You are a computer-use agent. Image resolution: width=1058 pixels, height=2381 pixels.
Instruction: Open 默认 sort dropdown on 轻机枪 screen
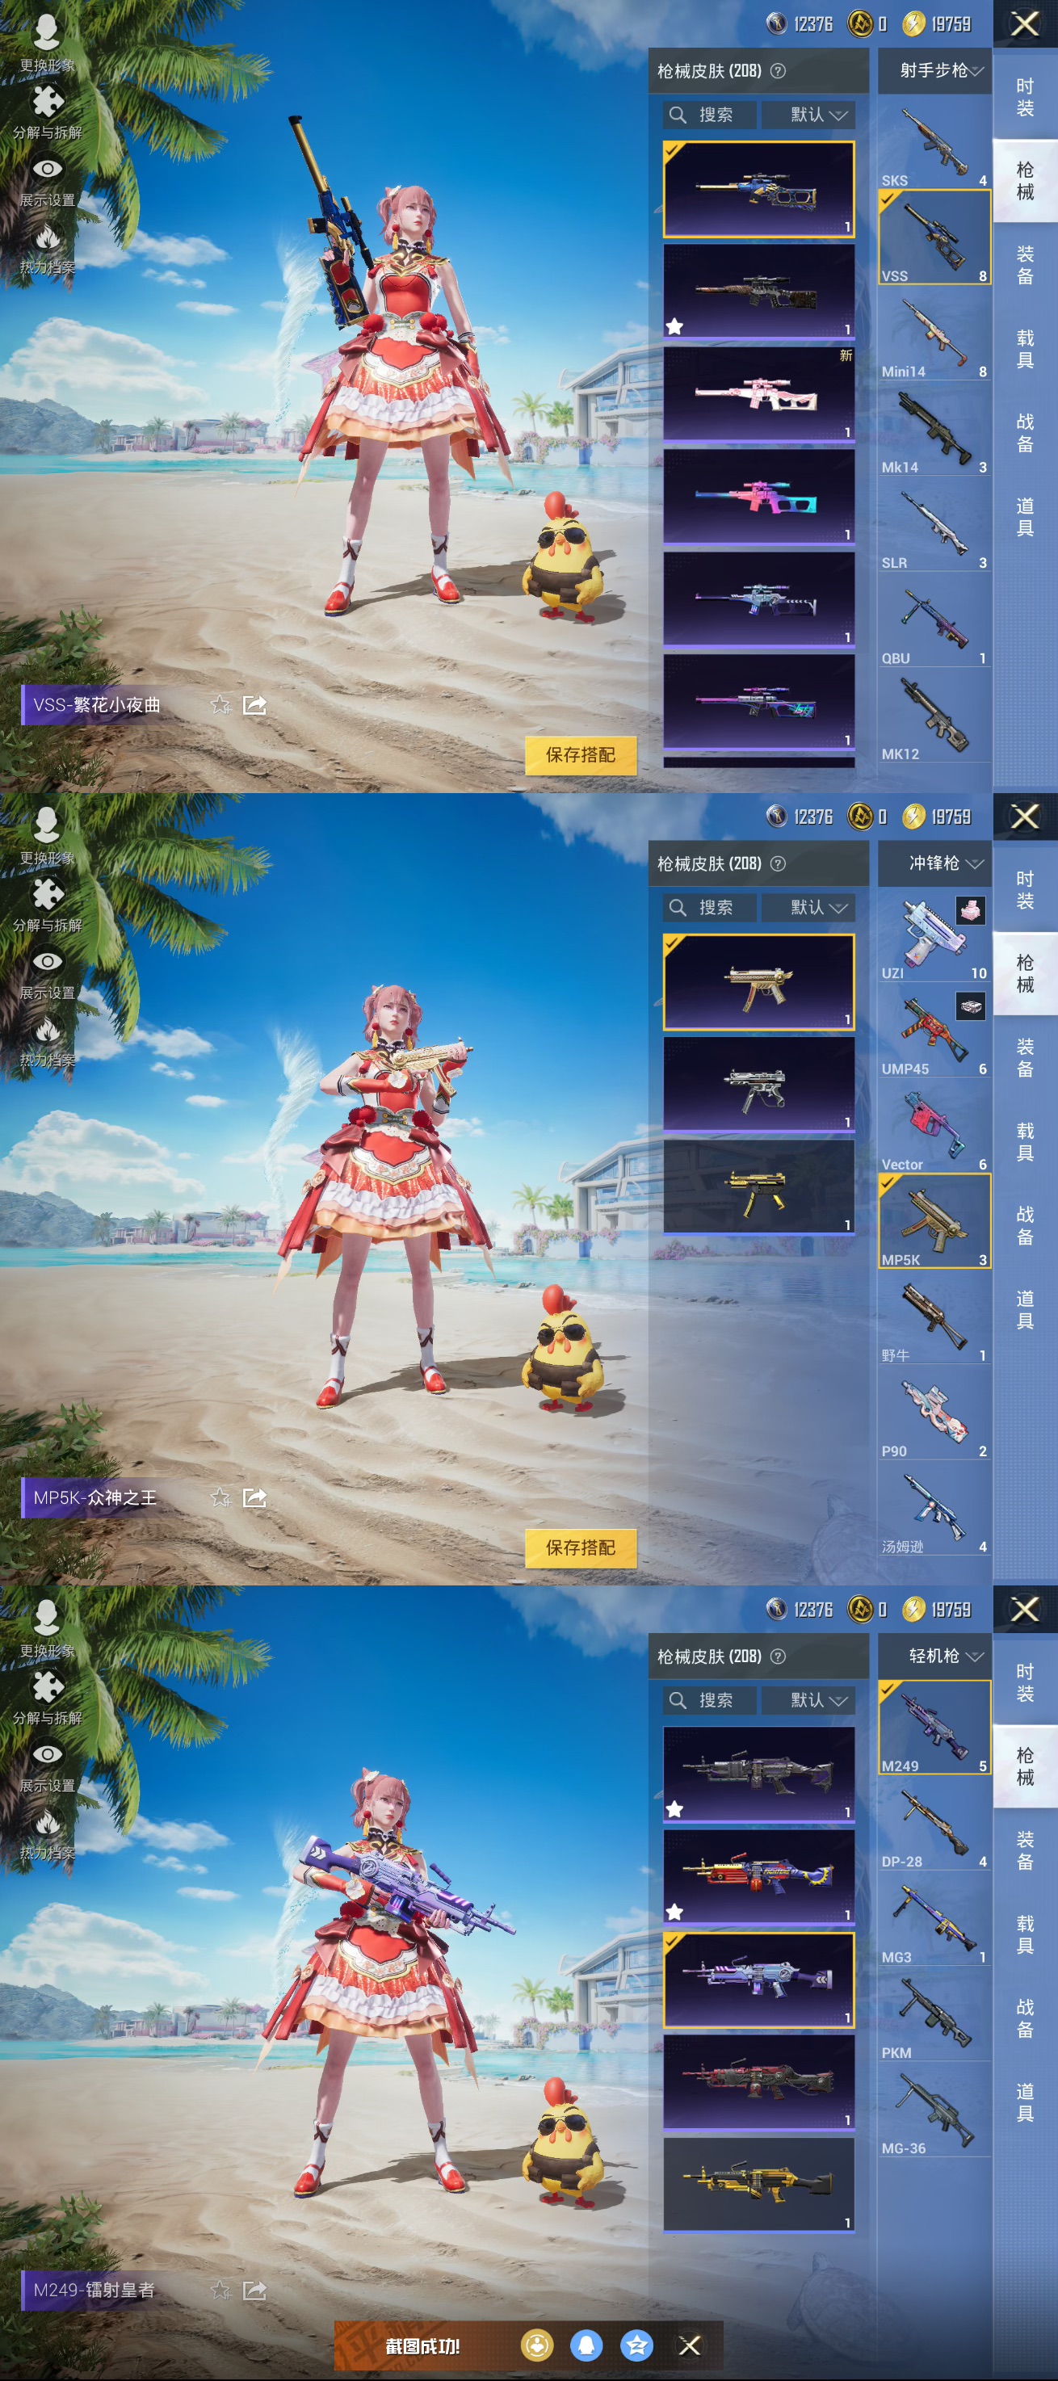pos(808,1700)
